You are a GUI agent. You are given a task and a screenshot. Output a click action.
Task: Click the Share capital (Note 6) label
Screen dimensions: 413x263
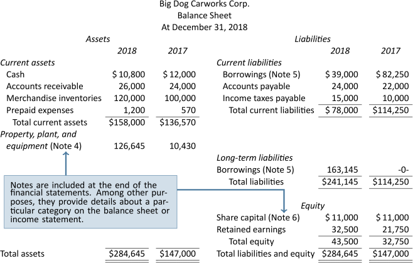[x=258, y=218]
